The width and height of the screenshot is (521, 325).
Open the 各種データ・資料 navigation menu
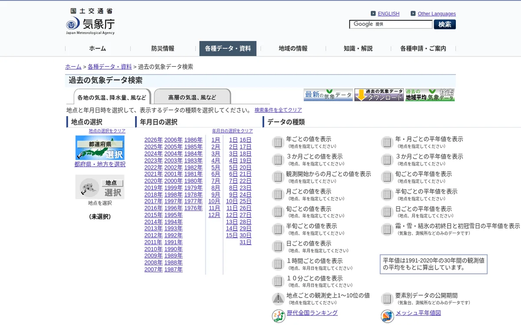point(228,49)
